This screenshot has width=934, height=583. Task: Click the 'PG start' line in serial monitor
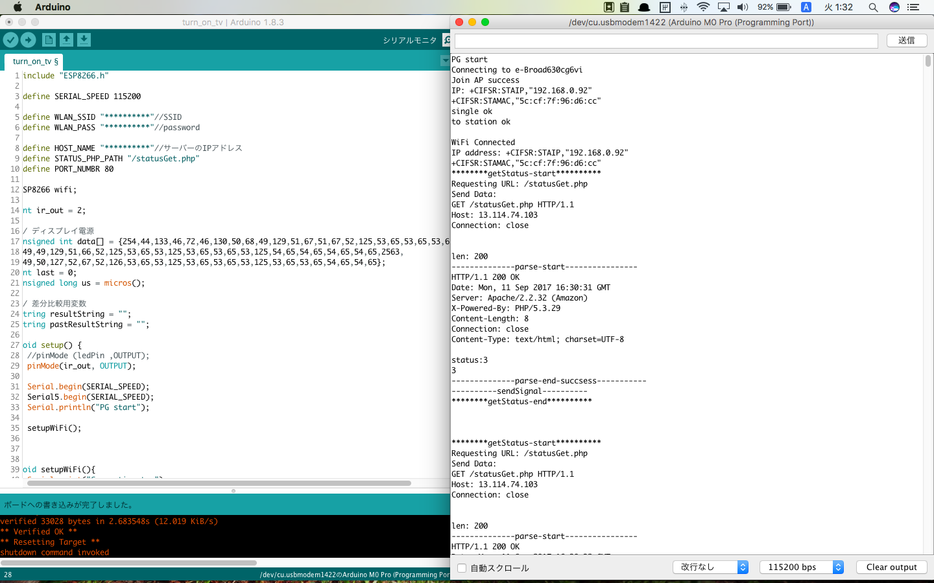470,60
